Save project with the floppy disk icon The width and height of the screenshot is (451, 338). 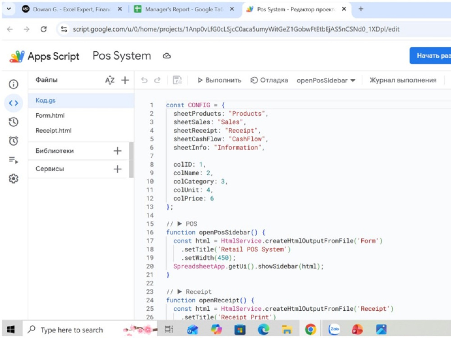pos(177,80)
